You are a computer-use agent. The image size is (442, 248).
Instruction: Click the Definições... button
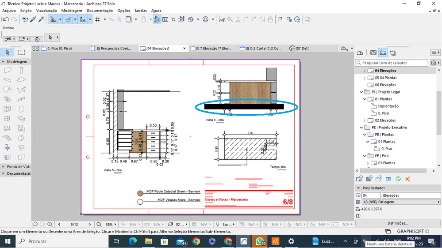398,223
